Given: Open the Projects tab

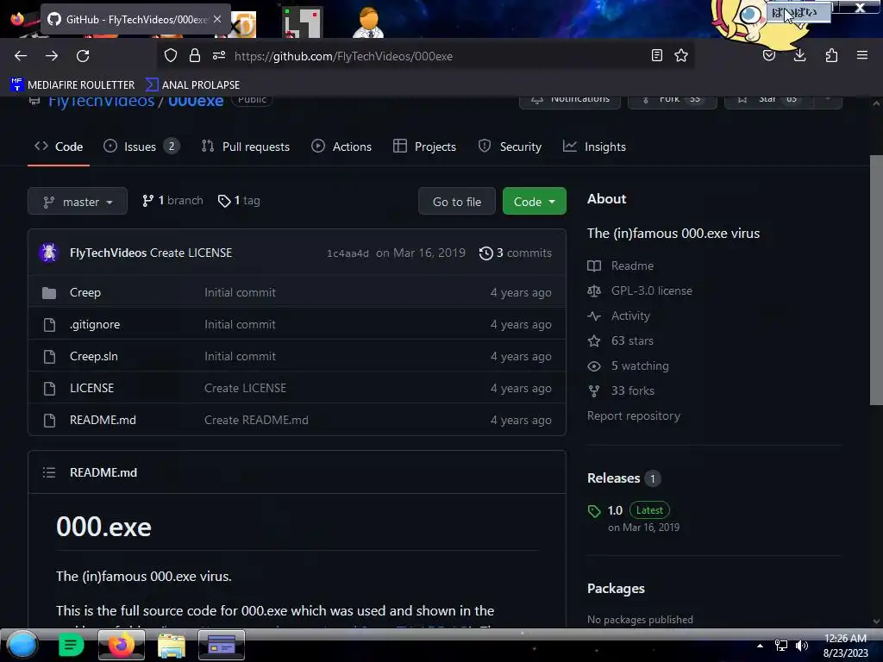Looking at the screenshot, I should click(424, 147).
